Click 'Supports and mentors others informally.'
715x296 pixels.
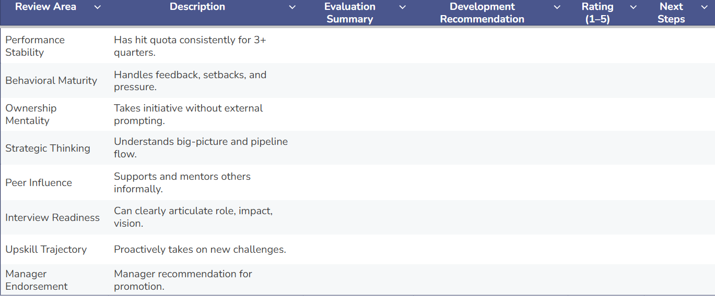click(182, 182)
